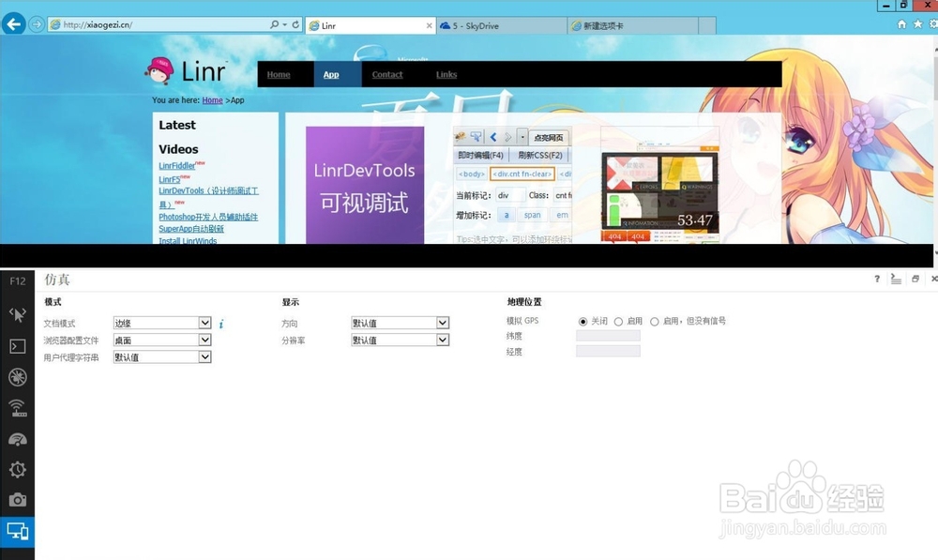The image size is (938, 560).
Task: Open the 浏览器配置文件 browser profile dropdown
Action: pyautogui.click(x=162, y=340)
